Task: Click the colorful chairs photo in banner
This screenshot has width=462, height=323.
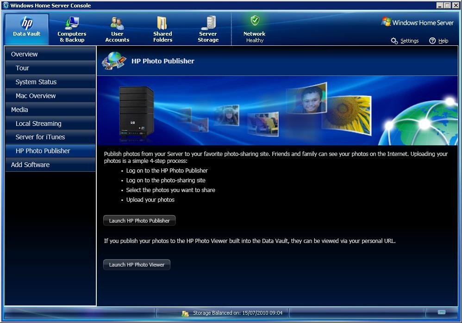Action: tap(263, 124)
